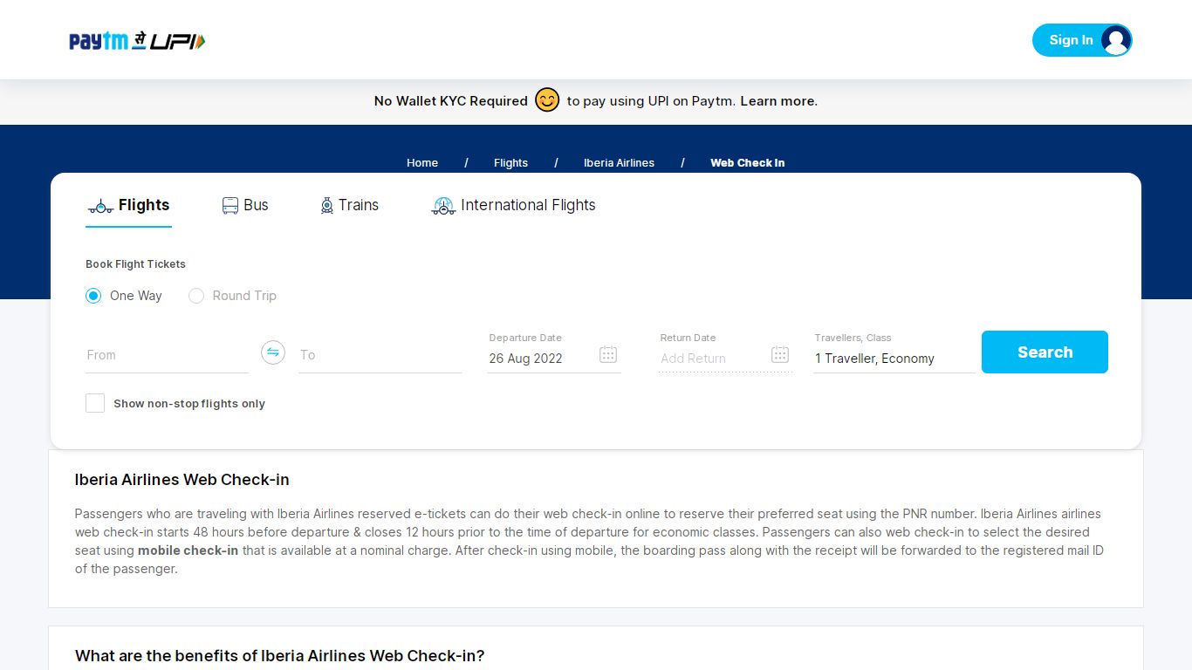Click the smiley emoji in KYC banner
Viewport: 1192px width, 670px height.
point(547,100)
